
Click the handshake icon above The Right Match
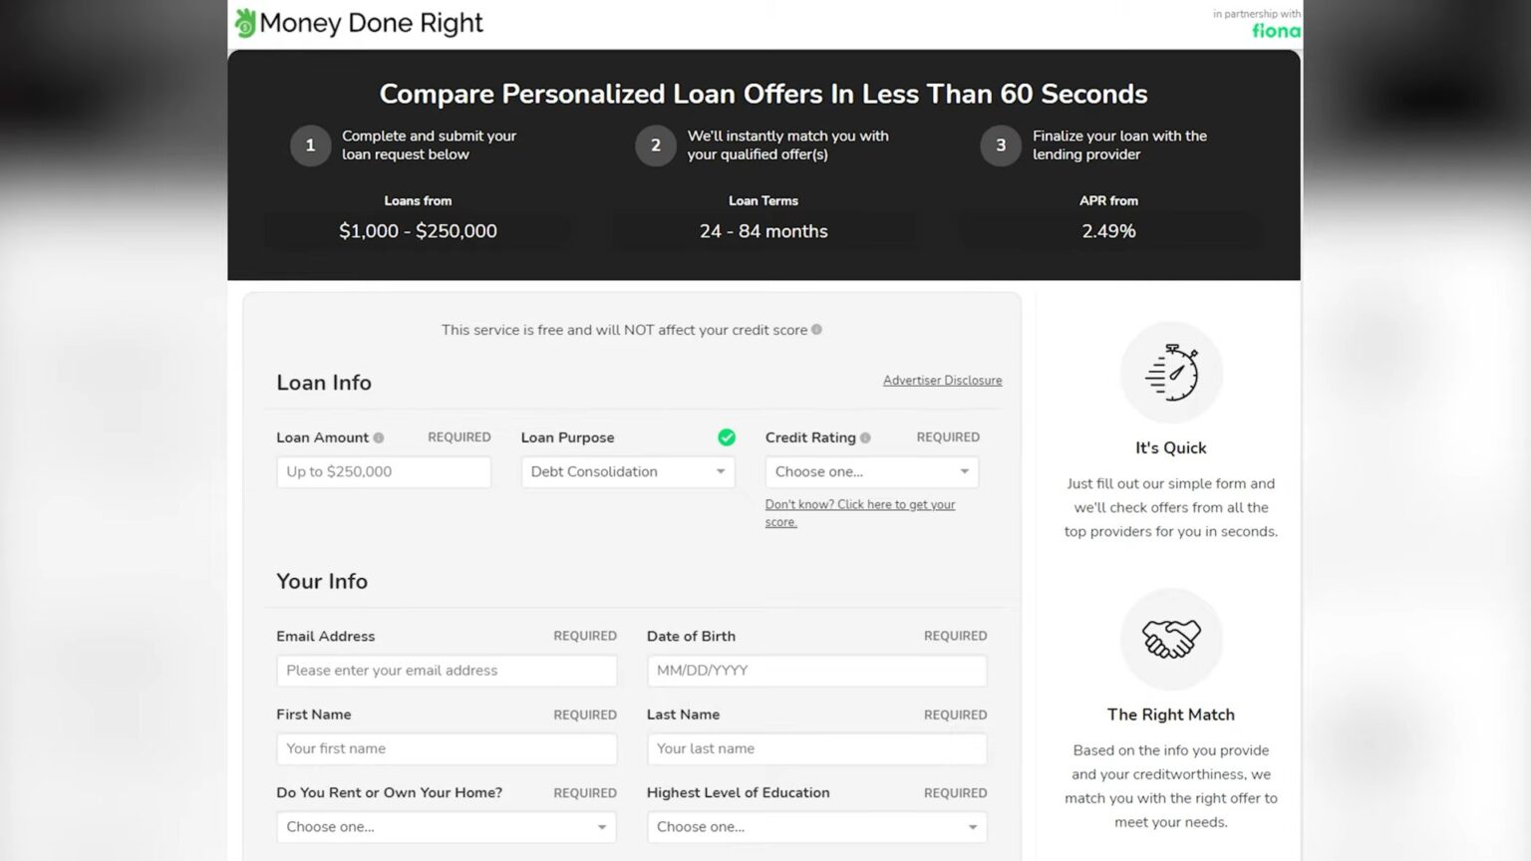tap(1171, 639)
